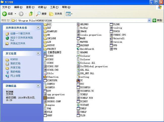Open 网上邻居 link
Screen dimensions: 164x122
pyautogui.click(x=15, y=76)
